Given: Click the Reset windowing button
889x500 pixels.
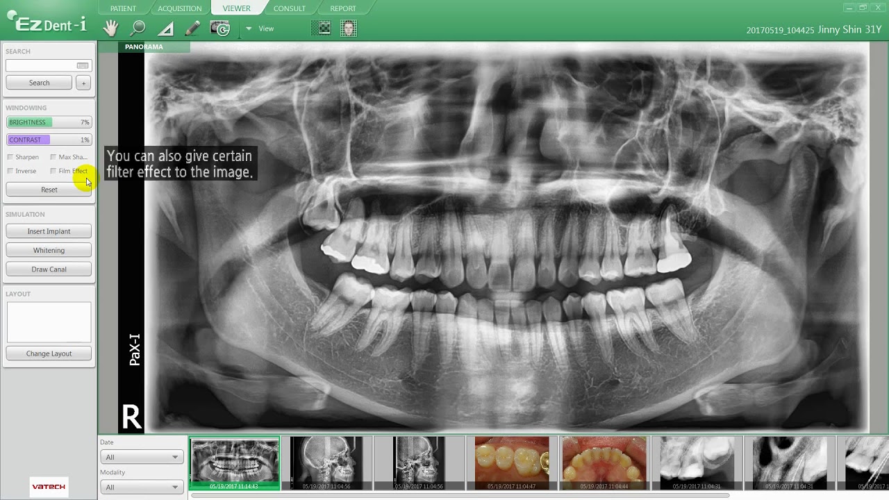Looking at the screenshot, I should [x=49, y=190].
